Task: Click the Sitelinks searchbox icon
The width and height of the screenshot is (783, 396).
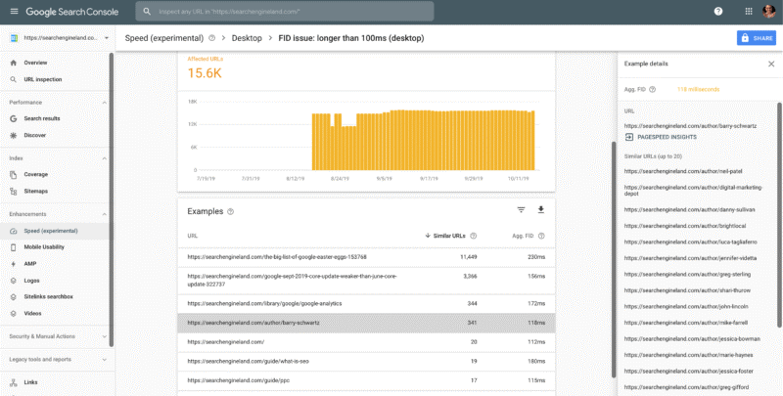Action: coord(14,296)
